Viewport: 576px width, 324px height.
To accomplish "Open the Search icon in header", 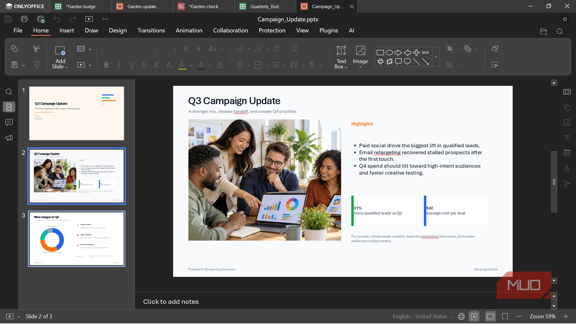I will pos(559,31).
